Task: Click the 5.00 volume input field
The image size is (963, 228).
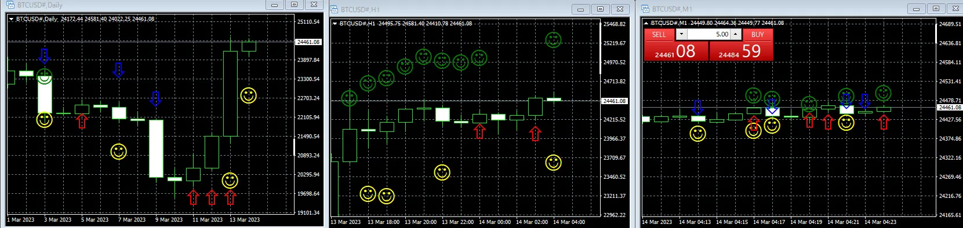Action: point(708,35)
